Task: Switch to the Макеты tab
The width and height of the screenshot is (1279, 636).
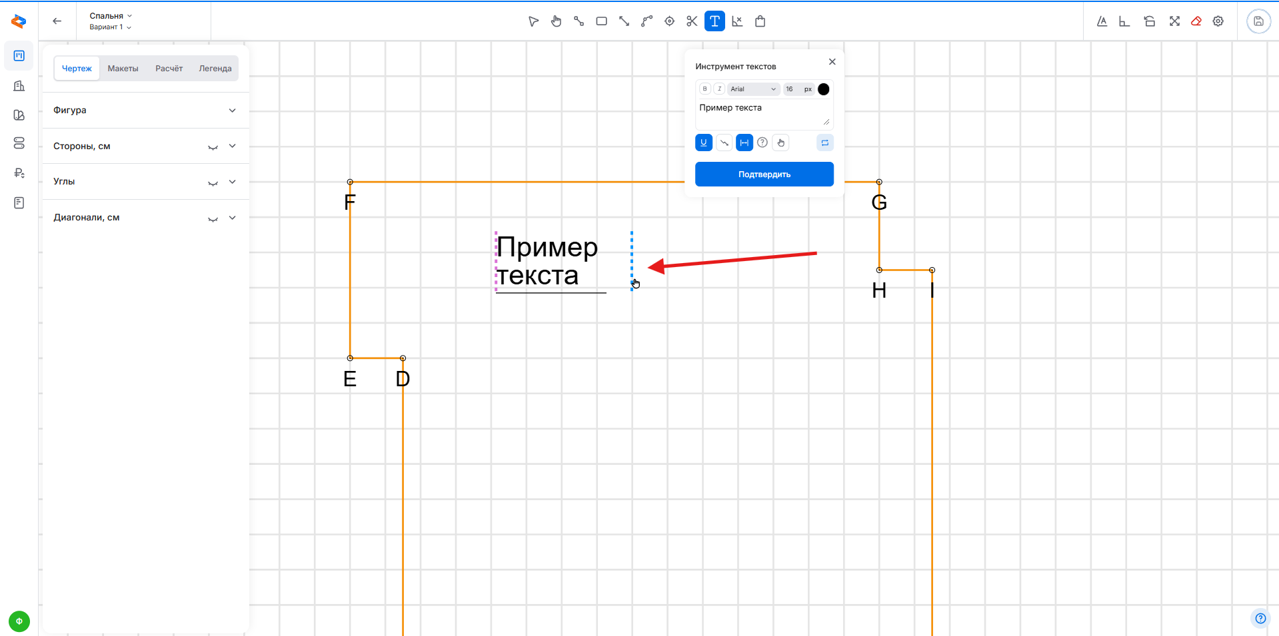Action: coord(123,69)
